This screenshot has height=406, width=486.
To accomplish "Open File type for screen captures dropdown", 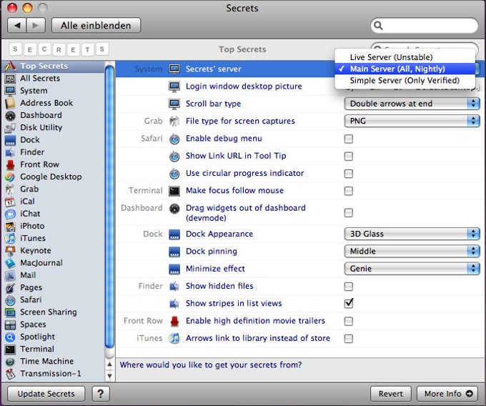I will point(412,121).
